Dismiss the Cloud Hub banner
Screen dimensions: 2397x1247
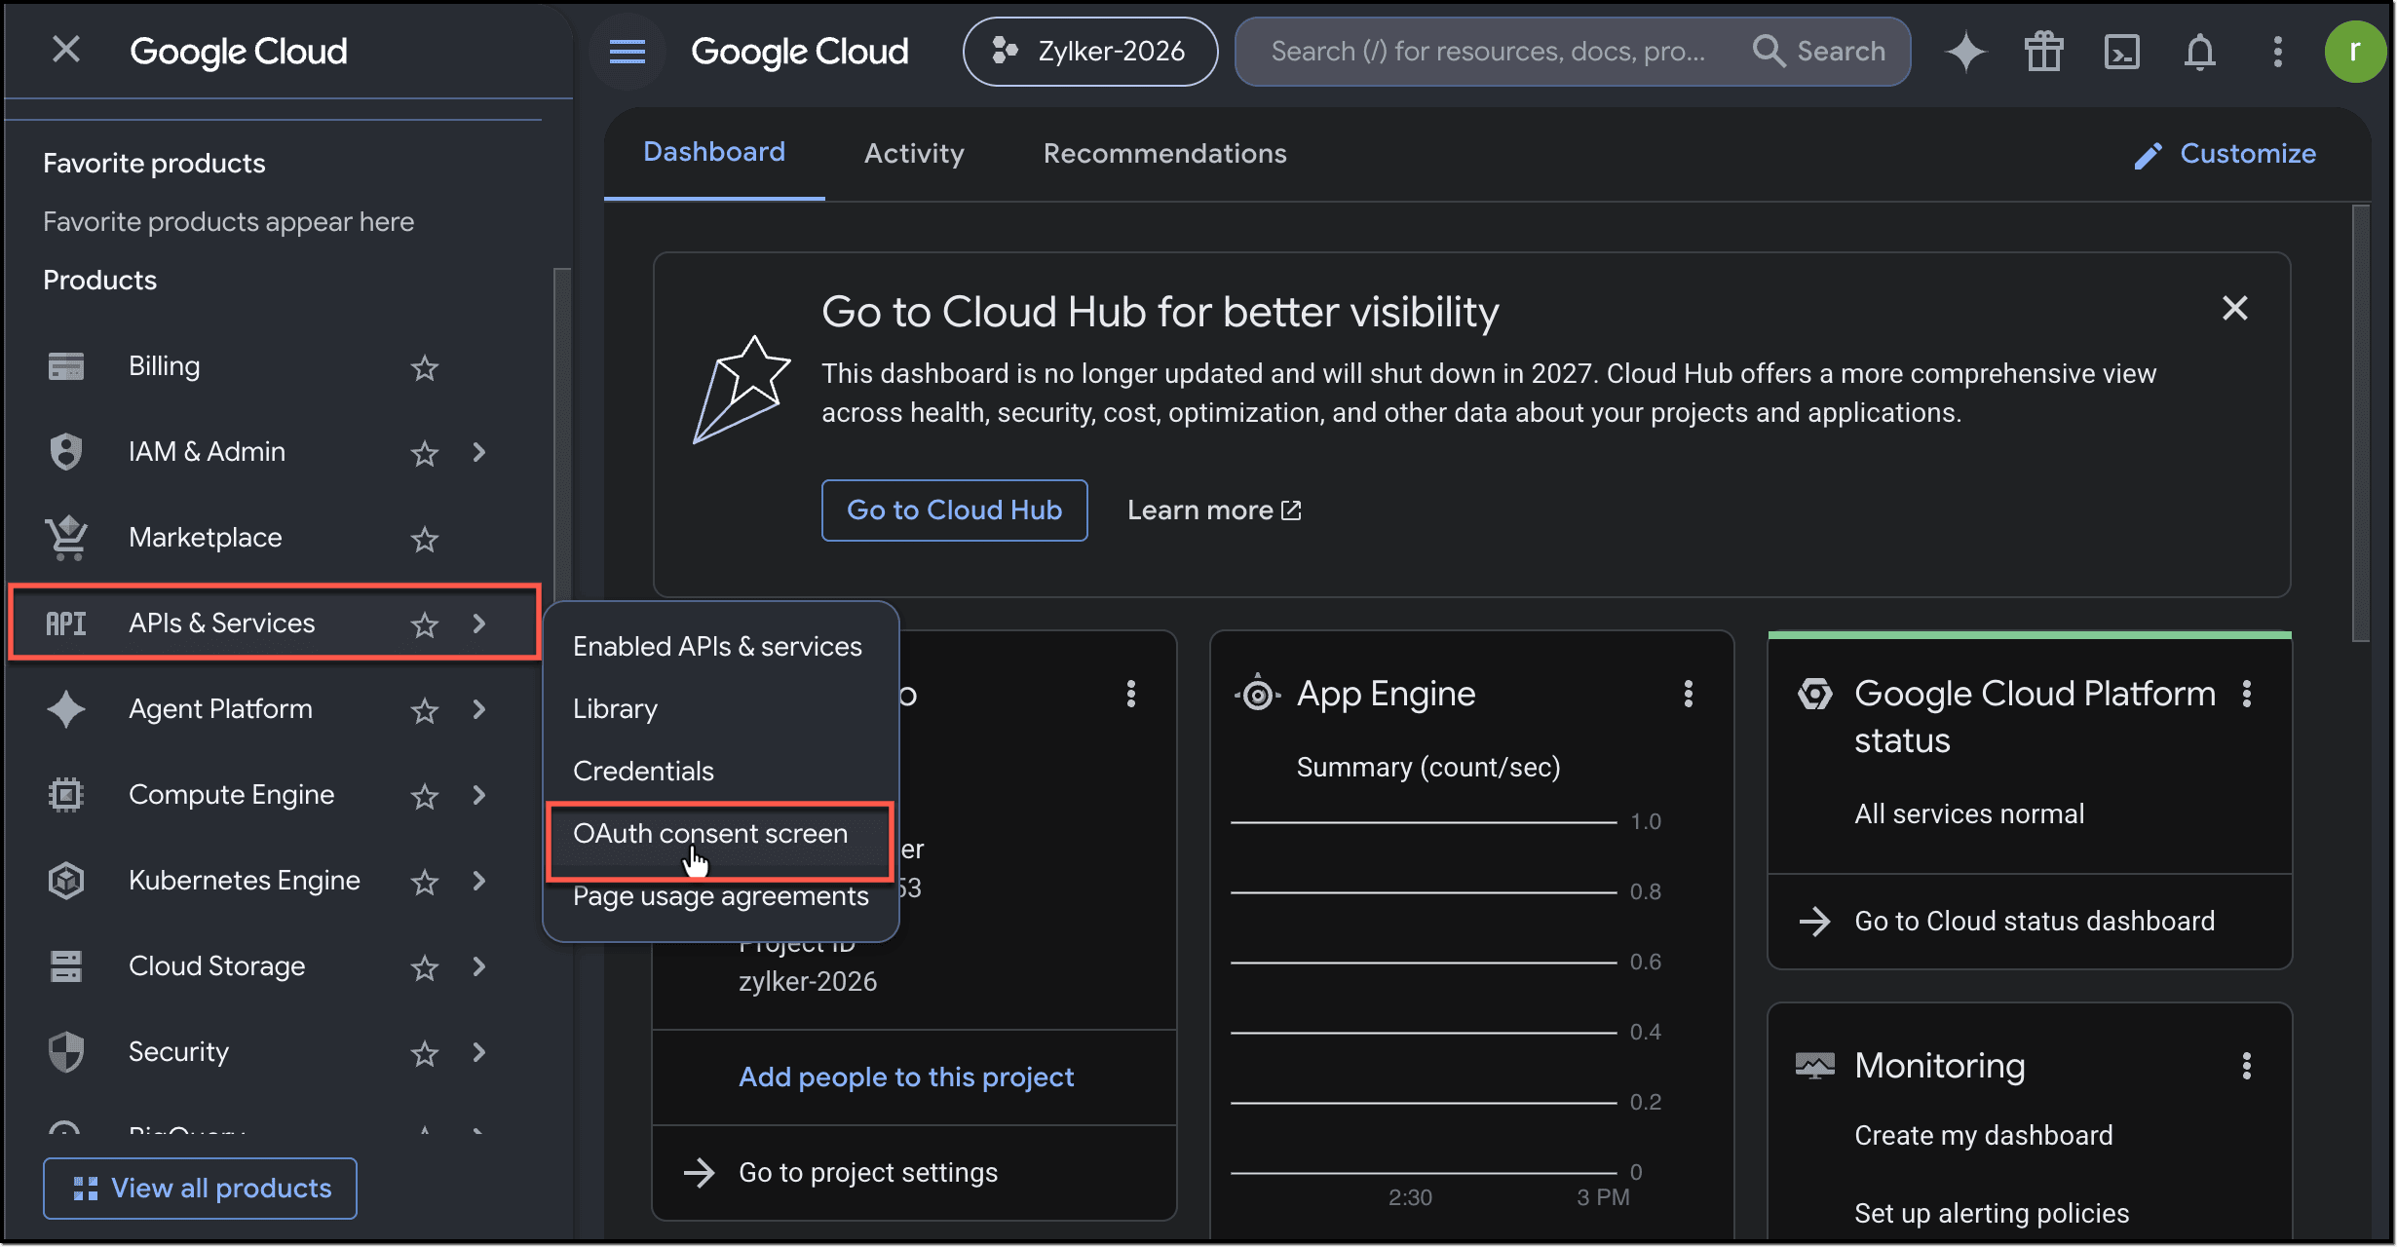[x=2234, y=309]
